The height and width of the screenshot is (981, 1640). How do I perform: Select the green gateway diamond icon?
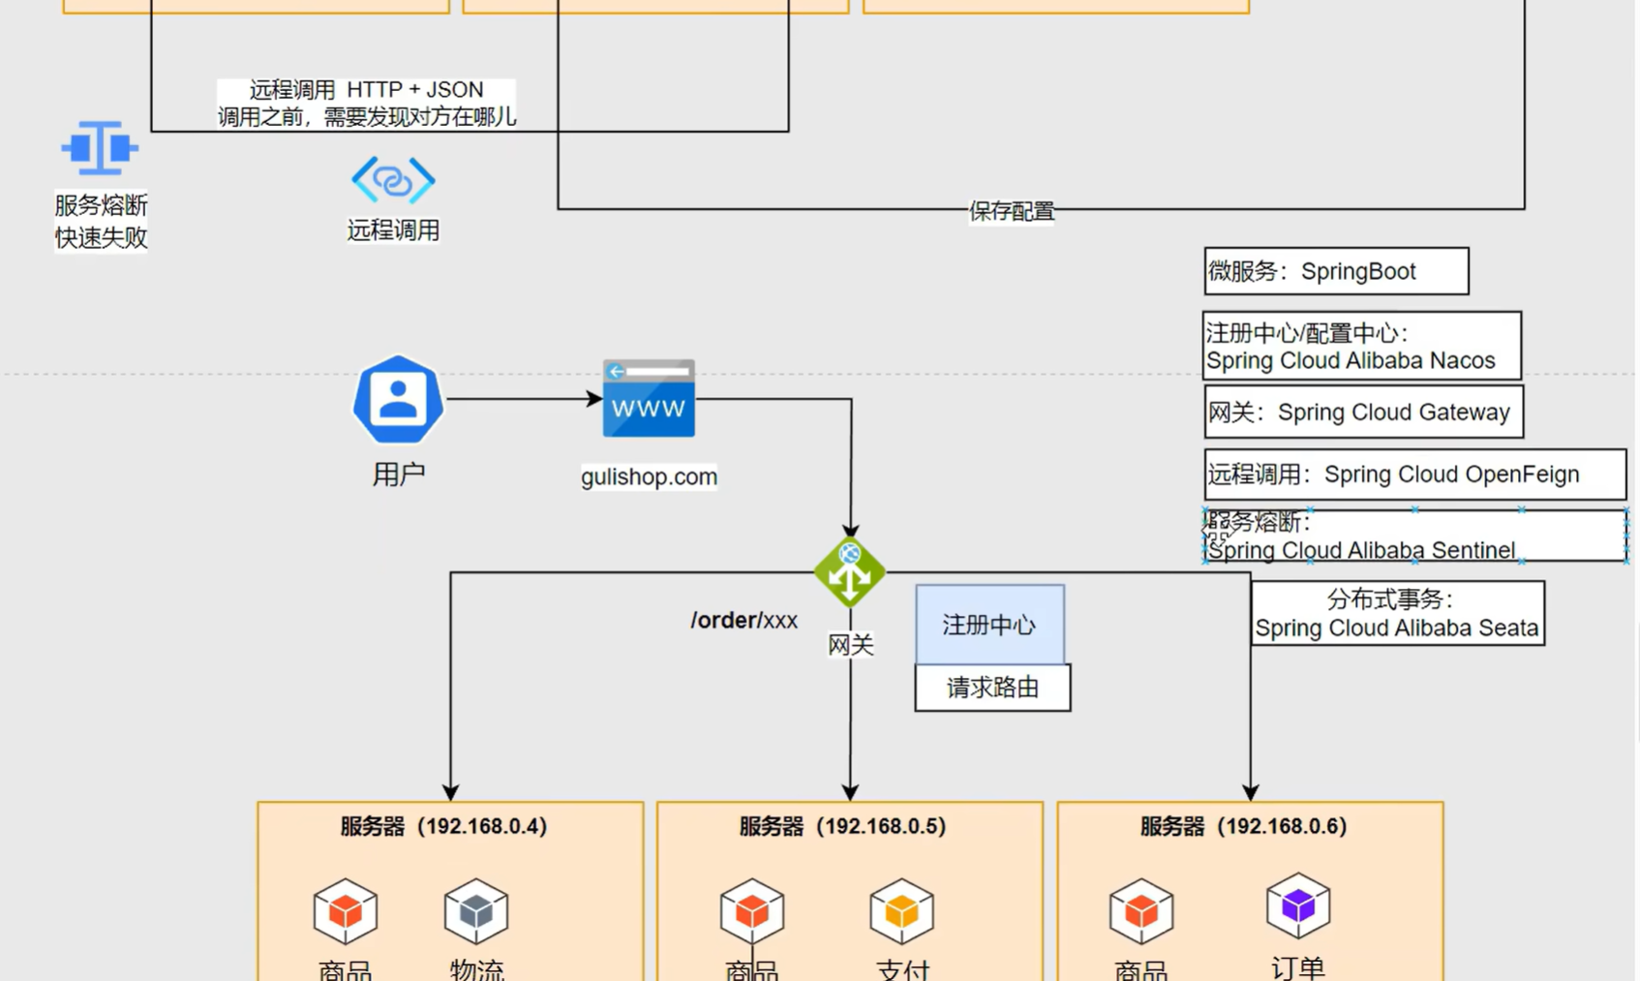click(x=850, y=572)
